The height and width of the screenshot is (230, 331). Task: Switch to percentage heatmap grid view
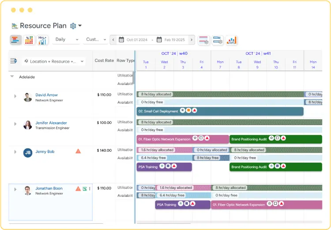click(29, 40)
